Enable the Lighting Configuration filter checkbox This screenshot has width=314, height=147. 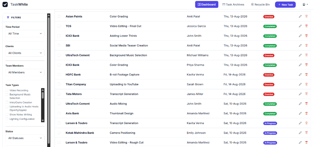7,119
